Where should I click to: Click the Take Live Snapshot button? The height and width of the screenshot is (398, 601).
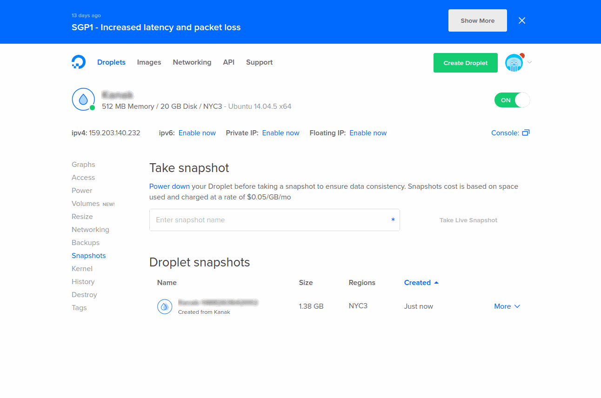click(468, 220)
